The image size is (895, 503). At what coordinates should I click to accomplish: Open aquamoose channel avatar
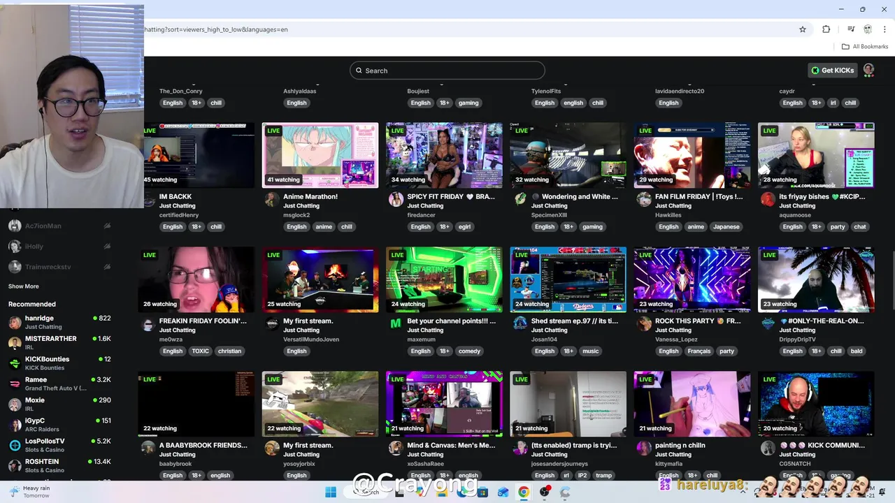tap(768, 199)
